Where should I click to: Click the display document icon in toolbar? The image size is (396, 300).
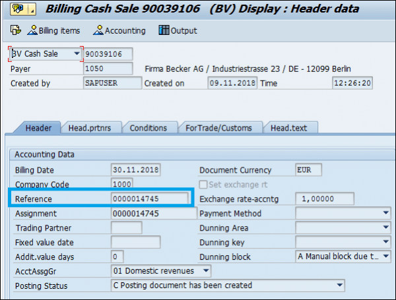click(16, 30)
